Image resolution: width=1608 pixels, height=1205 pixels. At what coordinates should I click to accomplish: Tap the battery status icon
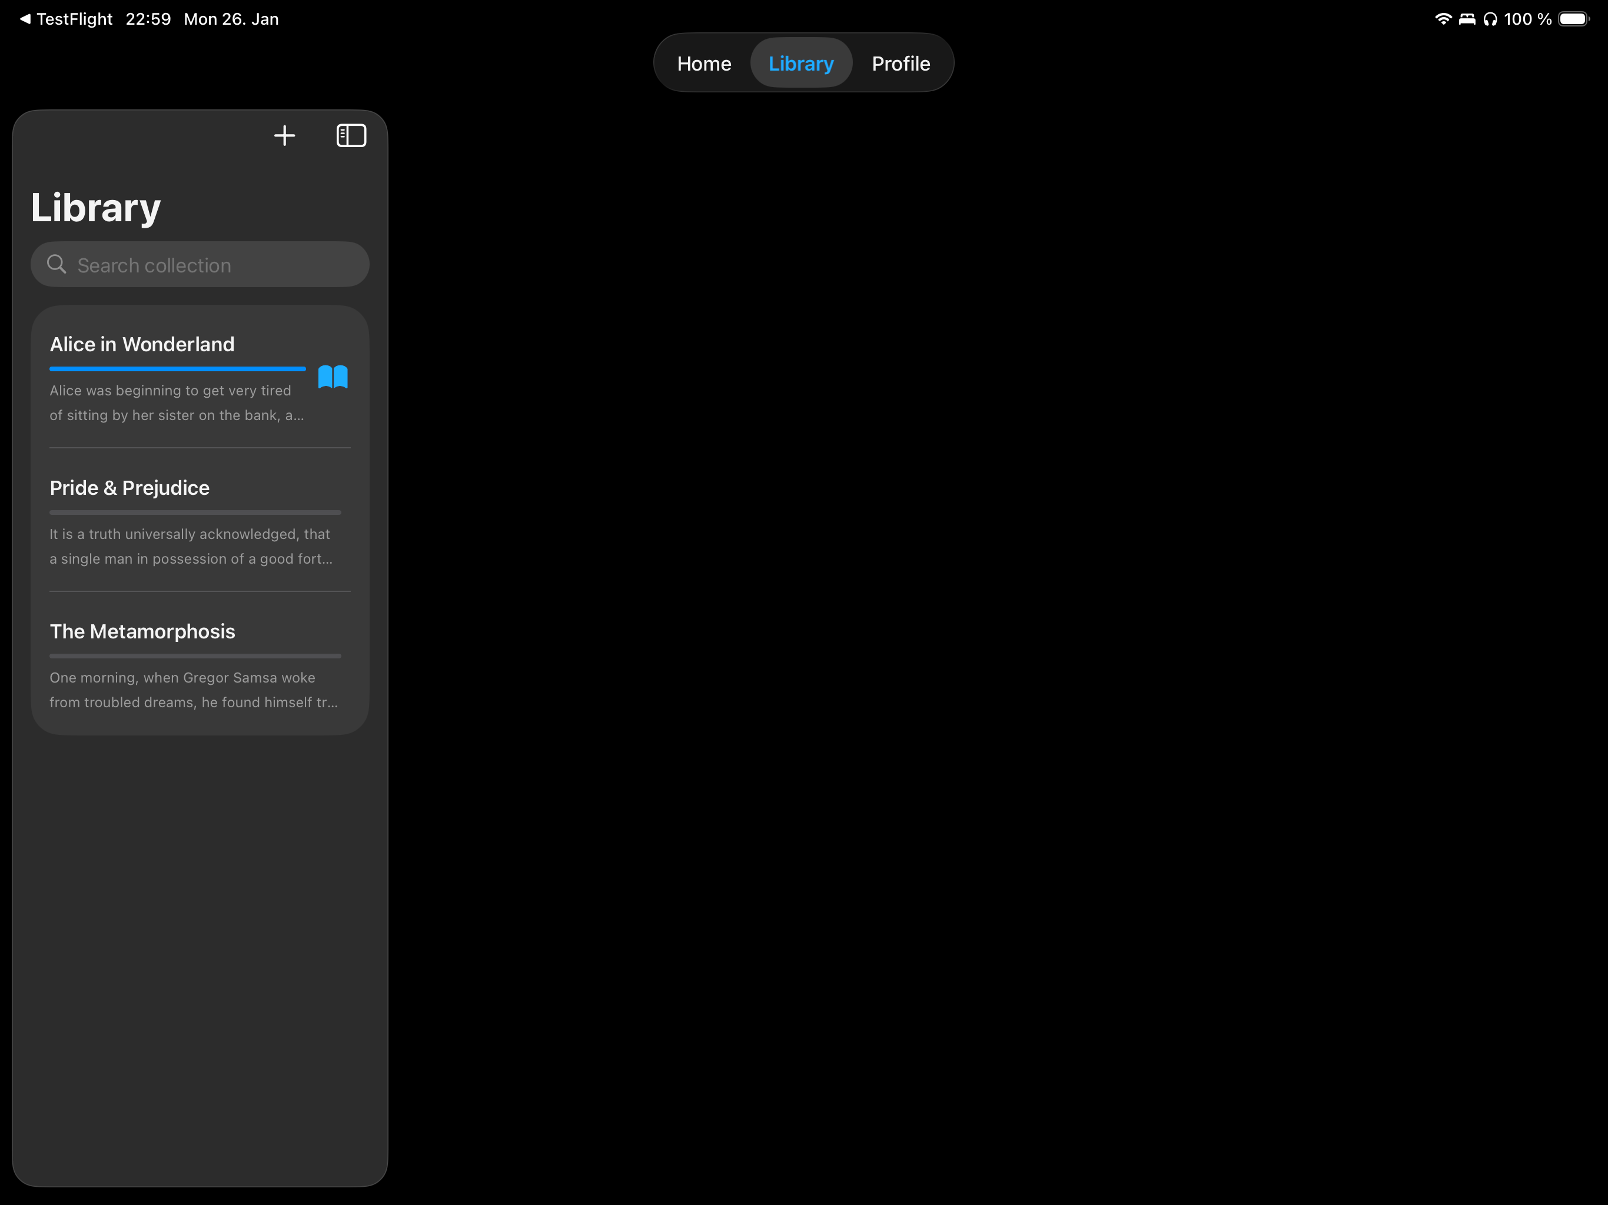(x=1574, y=19)
